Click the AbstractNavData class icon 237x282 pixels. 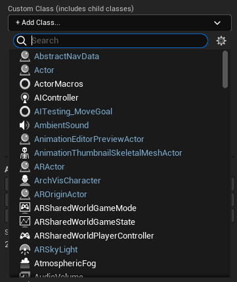[25, 57]
